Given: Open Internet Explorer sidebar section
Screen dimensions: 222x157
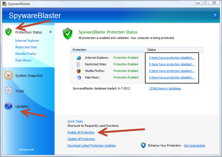Looking at the screenshot, I should point(27,41).
